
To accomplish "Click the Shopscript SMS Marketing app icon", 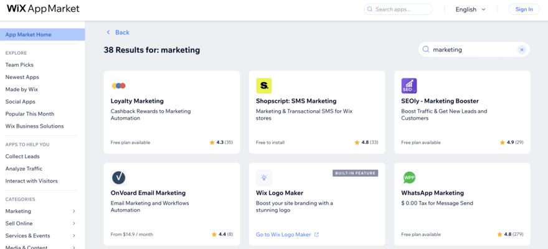I will pyautogui.click(x=264, y=85).
